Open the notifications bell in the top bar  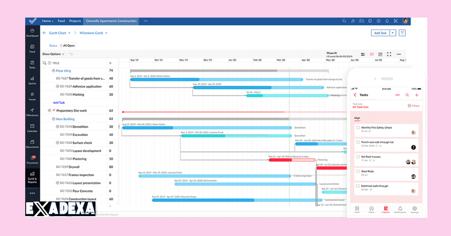point(387,21)
